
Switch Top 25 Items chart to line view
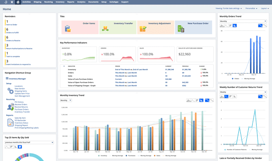[7, 147]
